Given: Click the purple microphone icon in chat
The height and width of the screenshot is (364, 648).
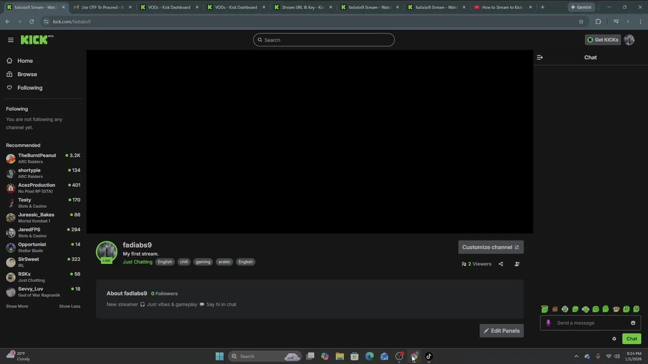Looking at the screenshot, I should click(x=548, y=323).
